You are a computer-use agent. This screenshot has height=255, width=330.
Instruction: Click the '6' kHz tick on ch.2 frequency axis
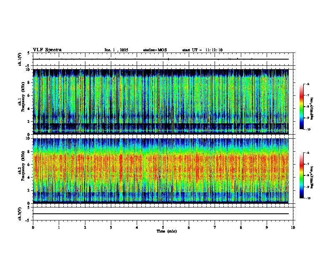pyautogui.click(x=29, y=165)
